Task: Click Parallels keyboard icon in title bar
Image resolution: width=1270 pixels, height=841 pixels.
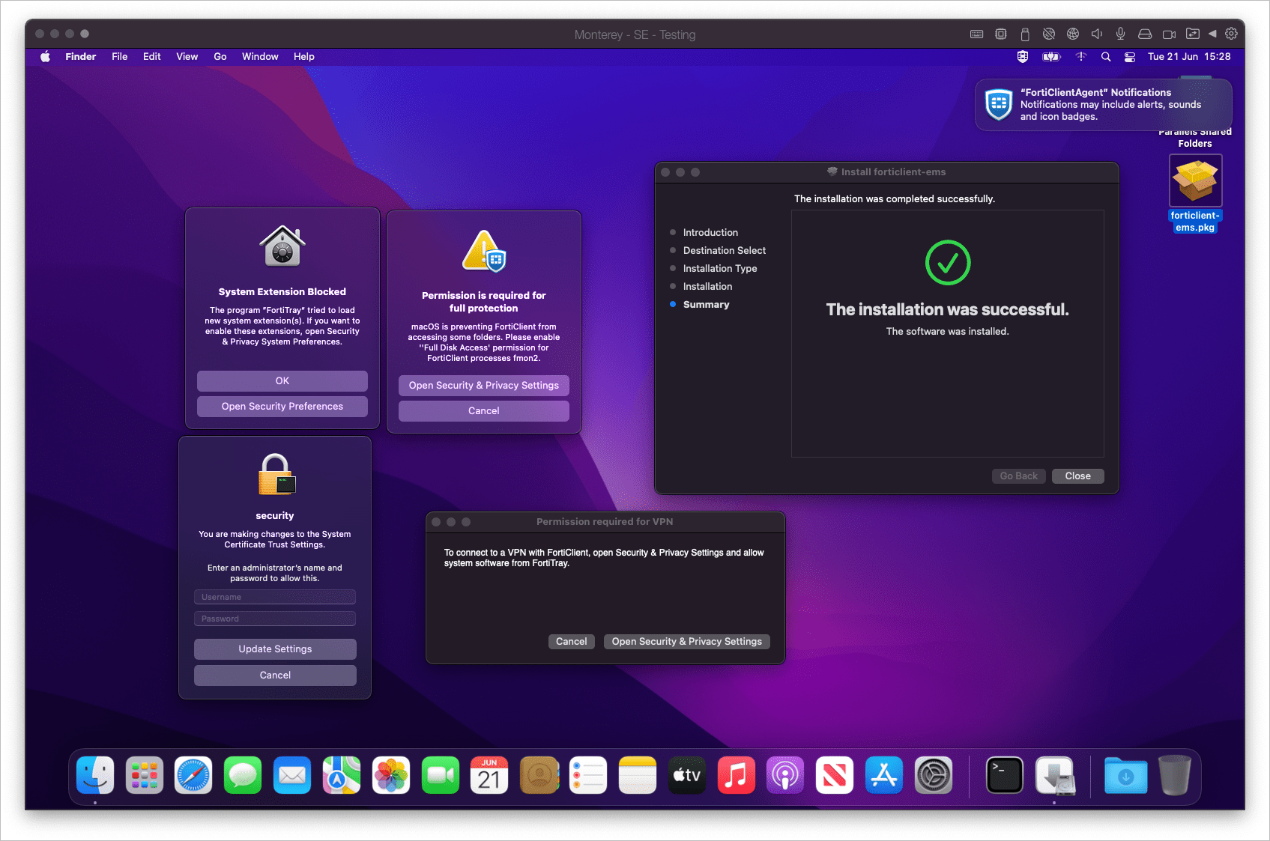Action: tap(977, 34)
